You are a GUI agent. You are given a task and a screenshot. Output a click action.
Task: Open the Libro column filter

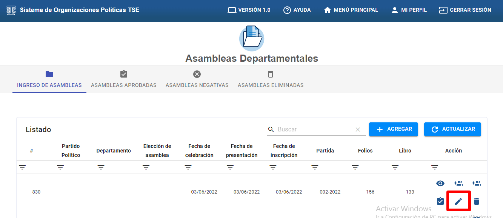pyautogui.click(x=395, y=167)
